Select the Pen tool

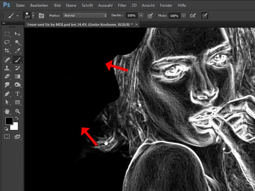point(7,94)
